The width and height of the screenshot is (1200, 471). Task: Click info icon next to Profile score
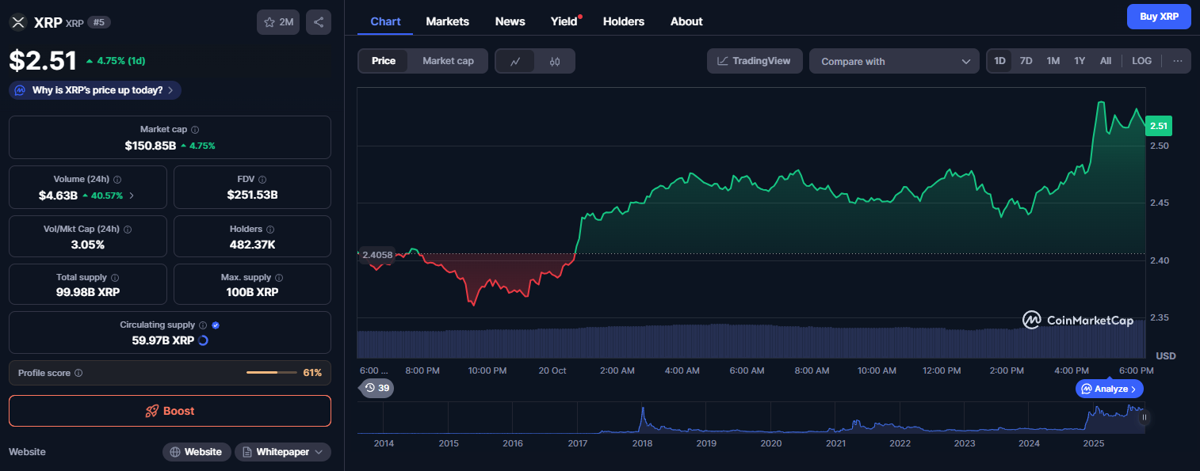78,373
